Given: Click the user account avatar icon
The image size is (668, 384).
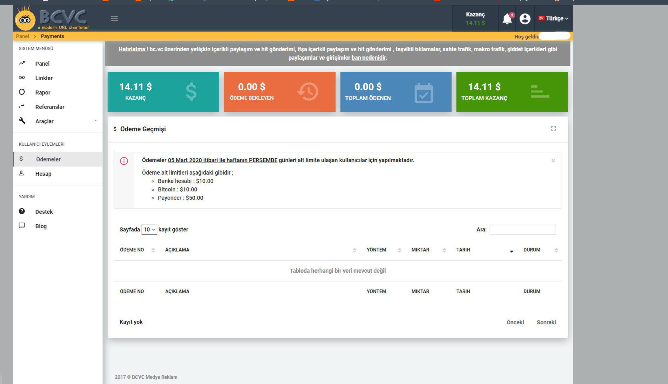Looking at the screenshot, I should (x=525, y=18).
